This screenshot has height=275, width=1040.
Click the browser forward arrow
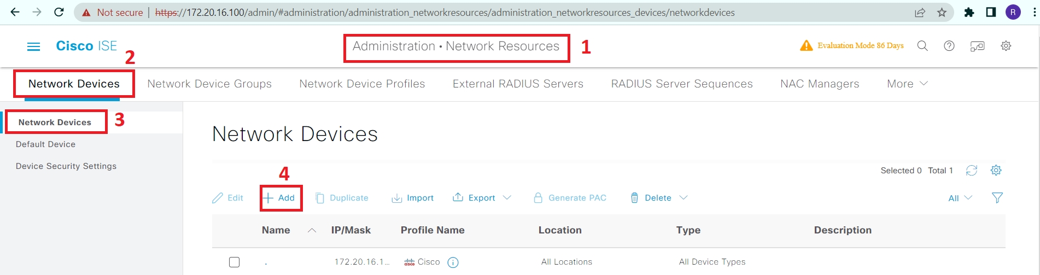37,12
